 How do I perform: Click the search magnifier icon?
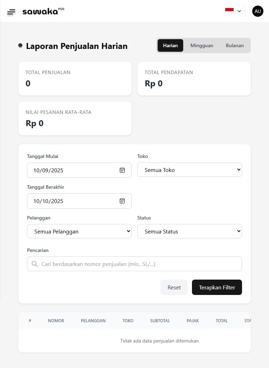[35, 264]
